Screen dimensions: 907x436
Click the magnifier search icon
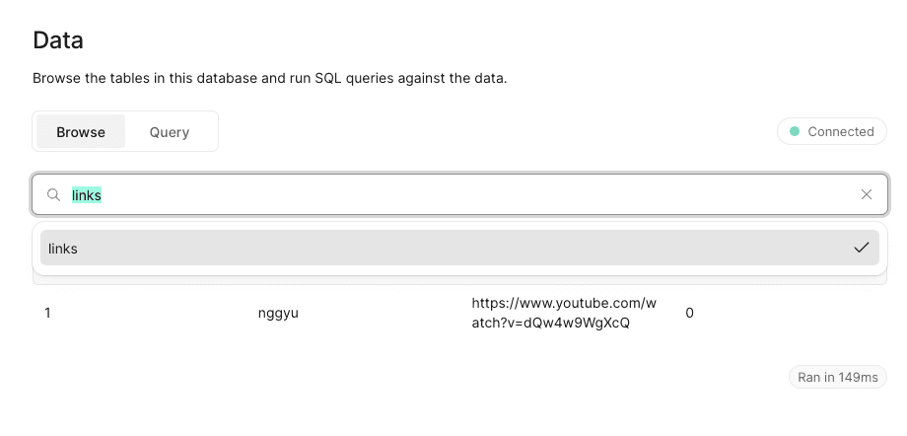(54, 195)
